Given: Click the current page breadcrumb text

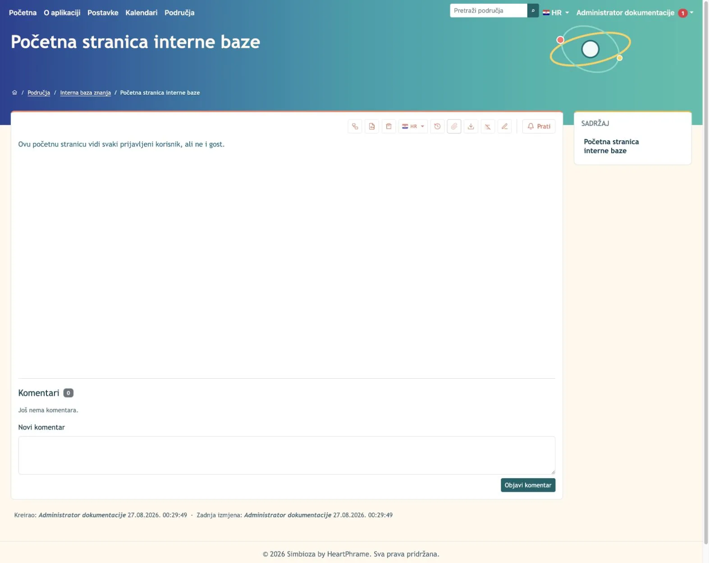Looking at the screenshot, I should [160, 92].
